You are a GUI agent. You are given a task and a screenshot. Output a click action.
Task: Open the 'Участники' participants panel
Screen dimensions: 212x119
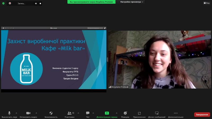[x=69, y=115]
